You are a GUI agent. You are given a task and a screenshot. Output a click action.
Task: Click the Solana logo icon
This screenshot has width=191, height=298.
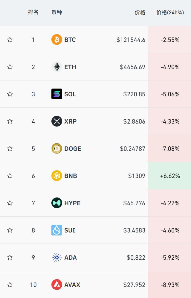point(57,94)
